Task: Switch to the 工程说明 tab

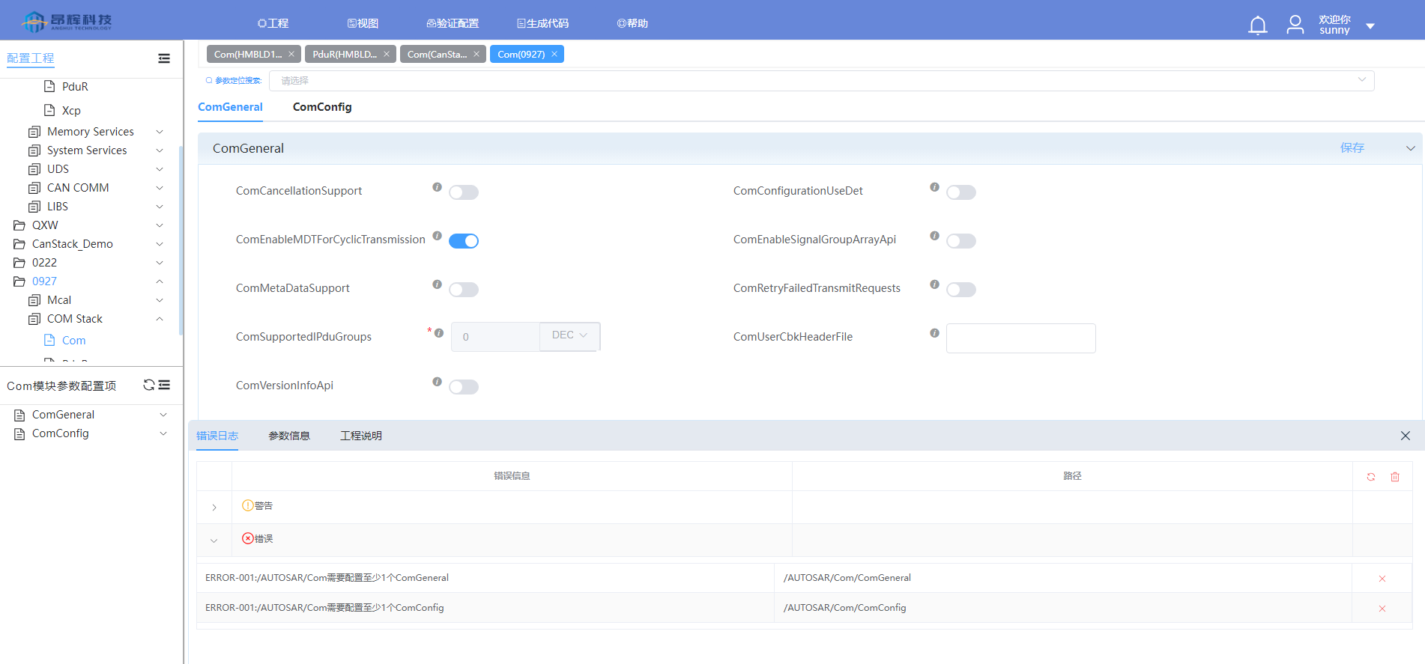Action: coord(361,436)
